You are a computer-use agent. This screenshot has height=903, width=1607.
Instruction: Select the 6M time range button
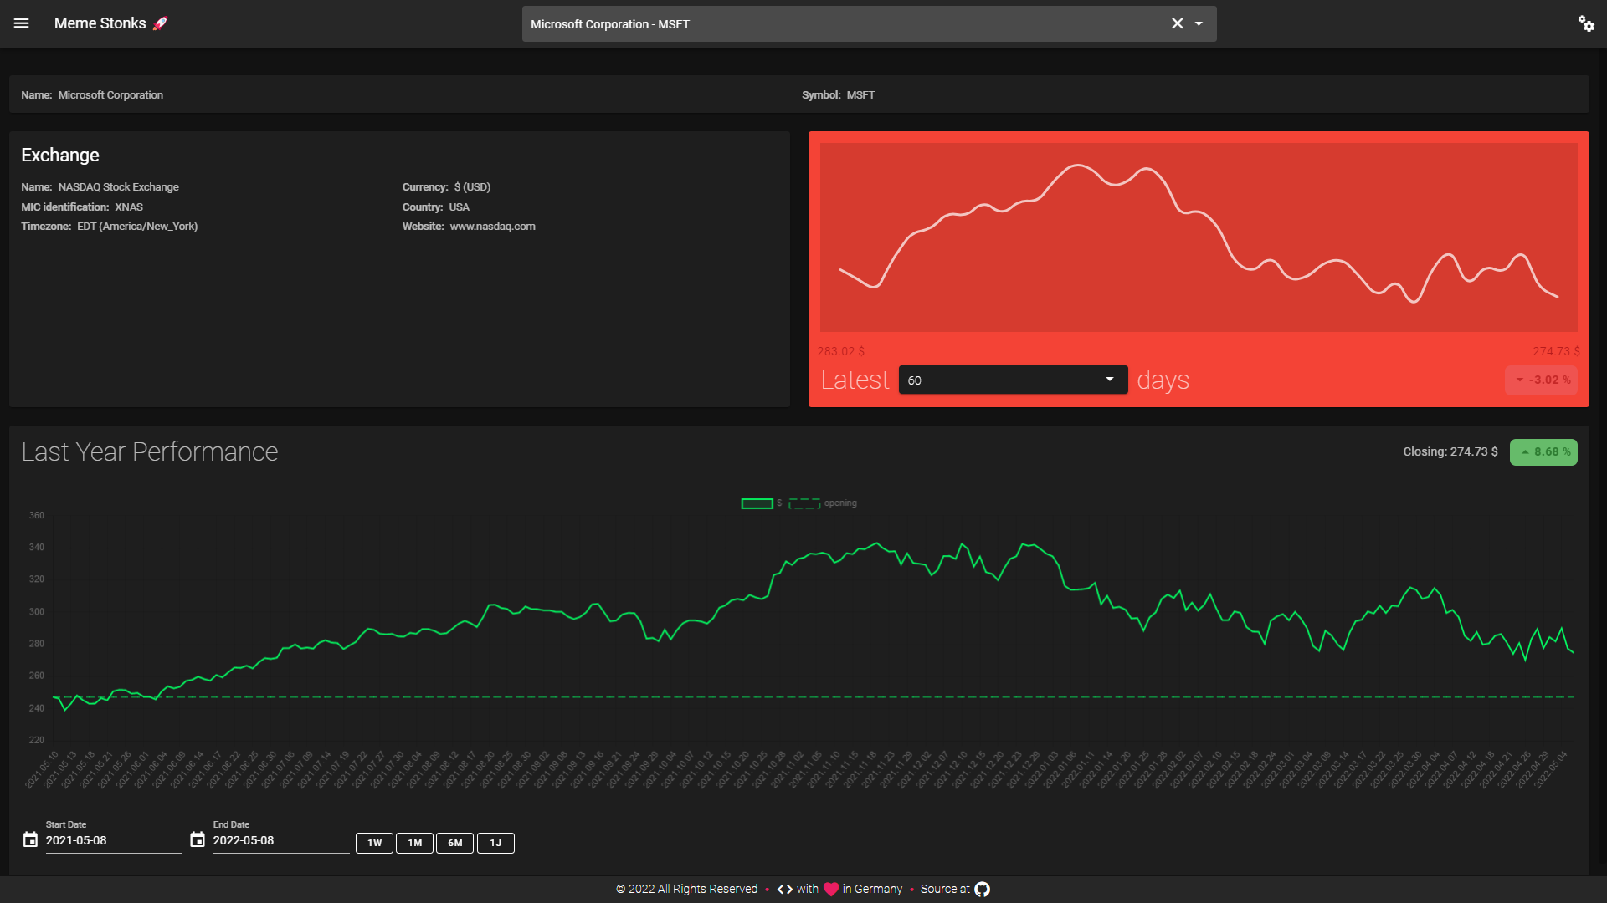(x=454, y=843)
